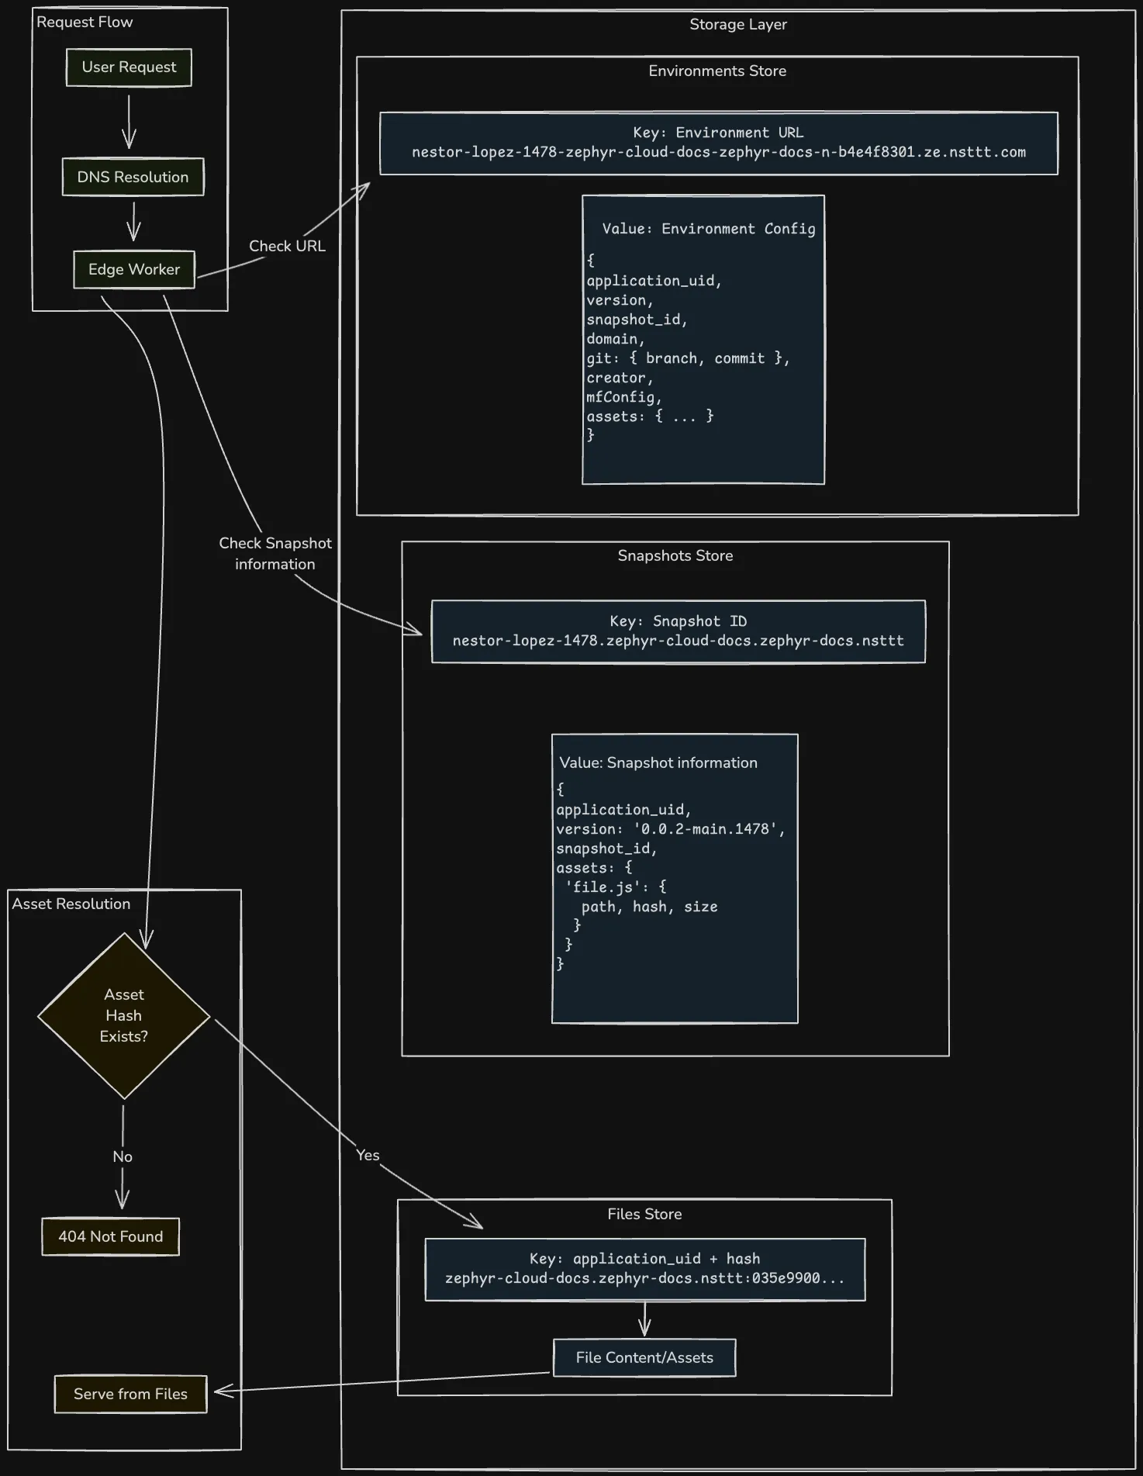
Task: Select the Asset Hash Exists diamond
Action: pos(124,1015)
